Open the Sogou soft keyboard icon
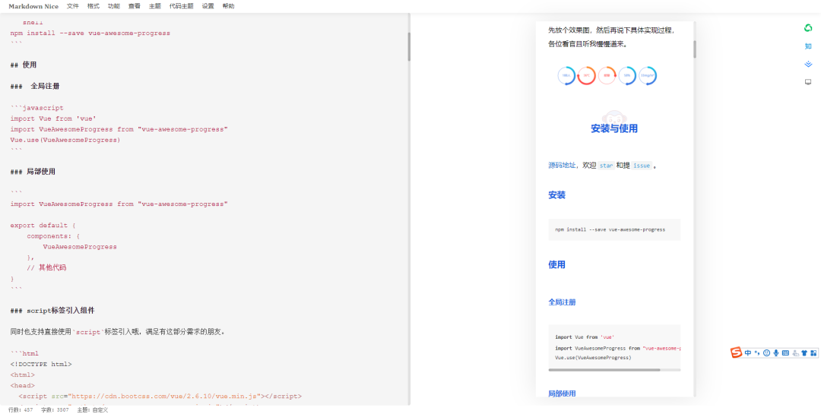 [x=785, y=352]
